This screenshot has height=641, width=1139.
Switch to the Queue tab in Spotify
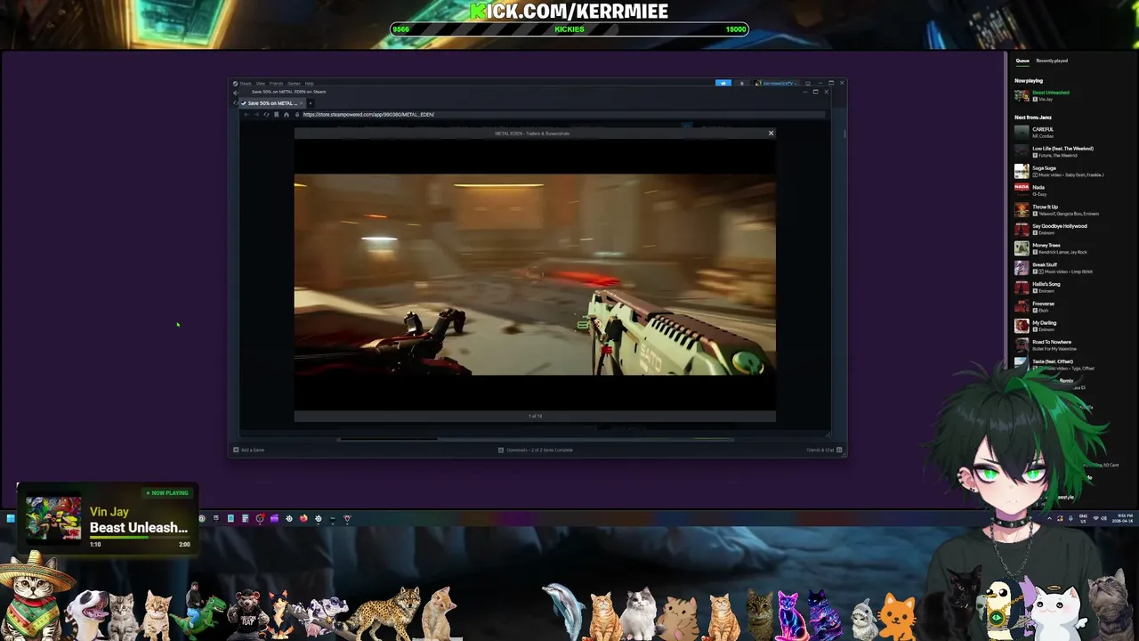click(1022, 61)
